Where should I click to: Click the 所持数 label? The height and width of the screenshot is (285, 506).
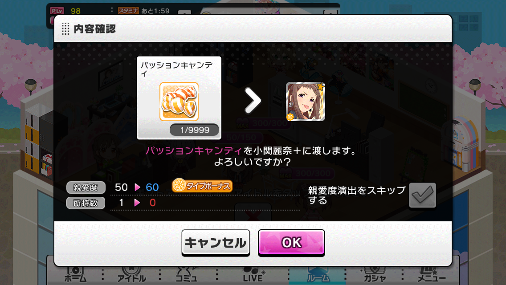86,203
